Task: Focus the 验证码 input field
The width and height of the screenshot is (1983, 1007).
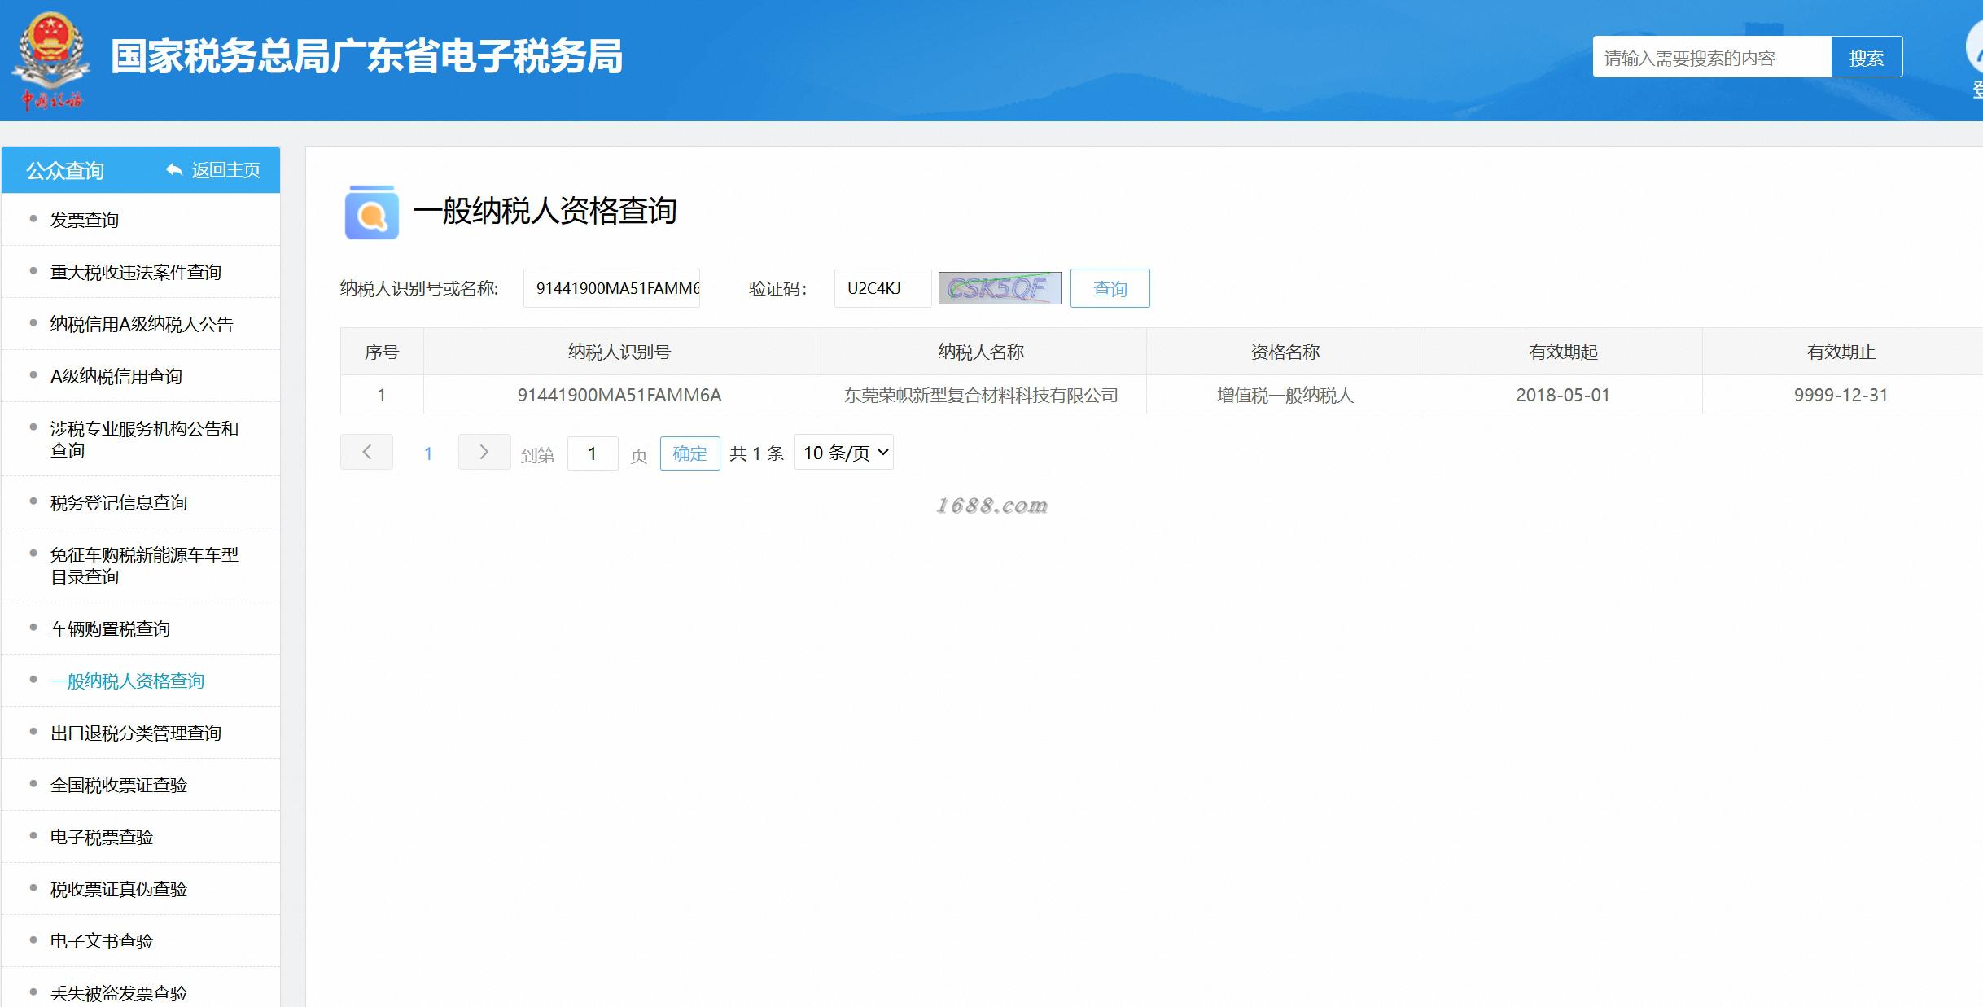Action: point(882,288)
